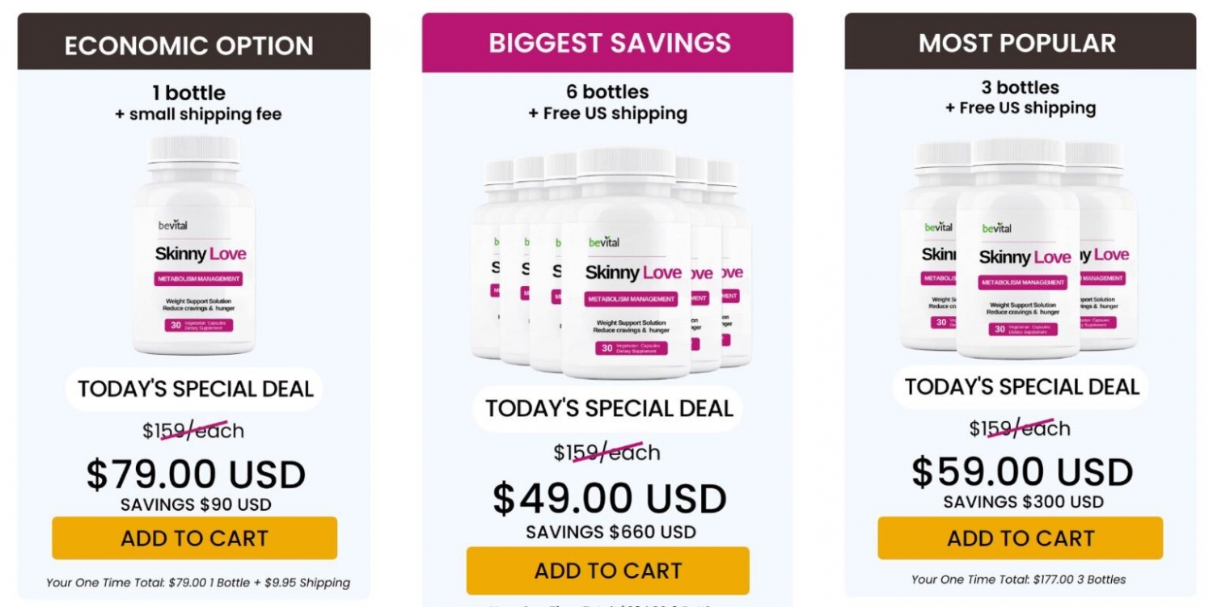Viewport: 1213px width, 607px height.
Task: Click the Savings $300 USD text
Action: click(1023, 503)
